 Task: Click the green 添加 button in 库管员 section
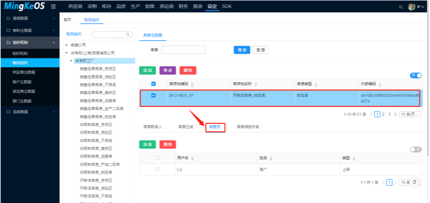[x=148, y=145]
